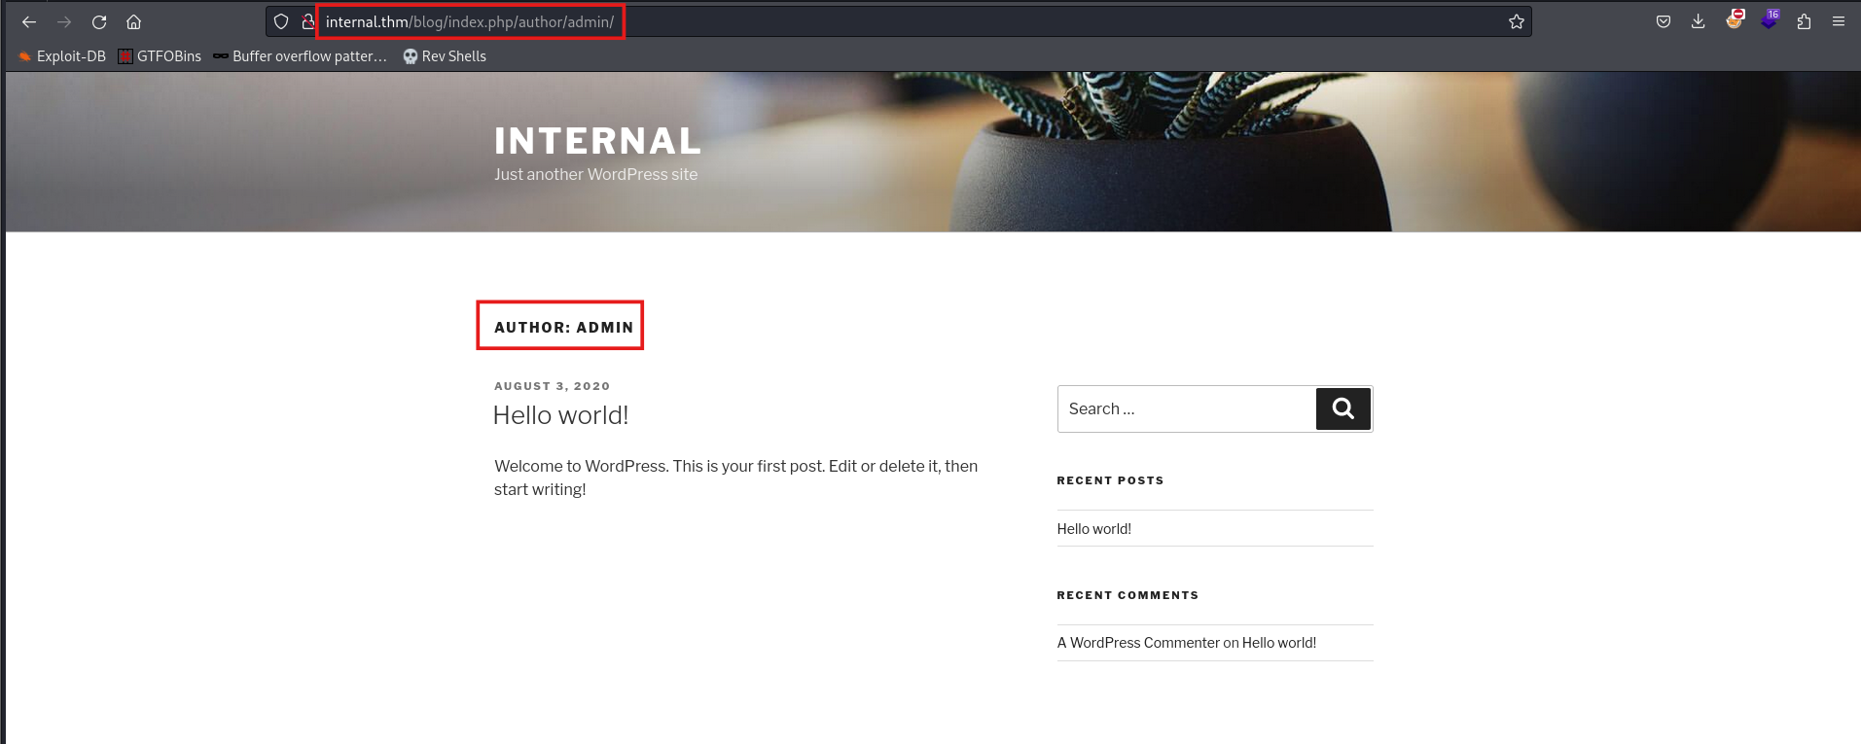This screenshot has width=1861, height=744.
Task: Click the A WordPress Commenter link
Action: 1138,643
